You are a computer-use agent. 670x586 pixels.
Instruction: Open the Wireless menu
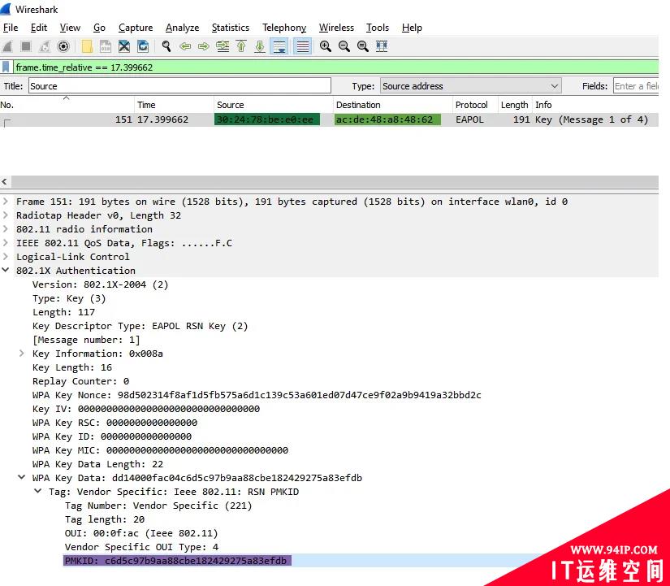tap(336, 28)
